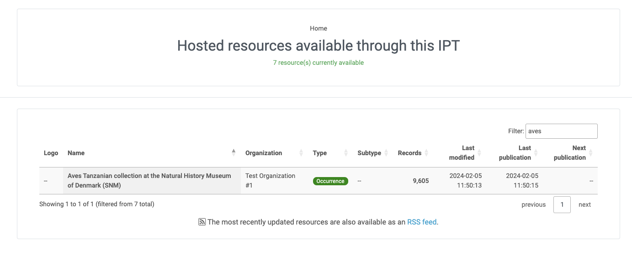
Task: Click the RSS icon beside the feed text
Action: (202, 222)
